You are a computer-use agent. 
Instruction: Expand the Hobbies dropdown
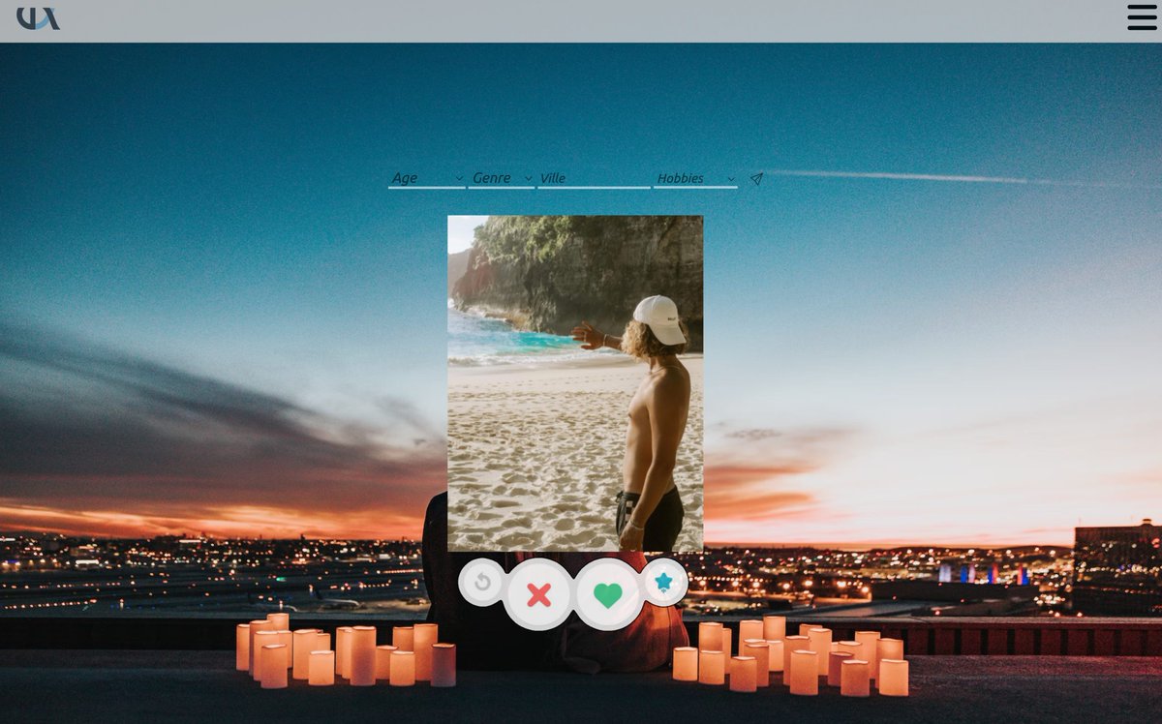(x=695, y=178)
